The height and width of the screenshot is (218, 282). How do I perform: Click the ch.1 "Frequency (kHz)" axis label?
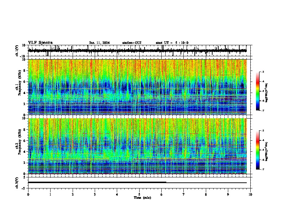pyautogui.click(x=20, y=83)
